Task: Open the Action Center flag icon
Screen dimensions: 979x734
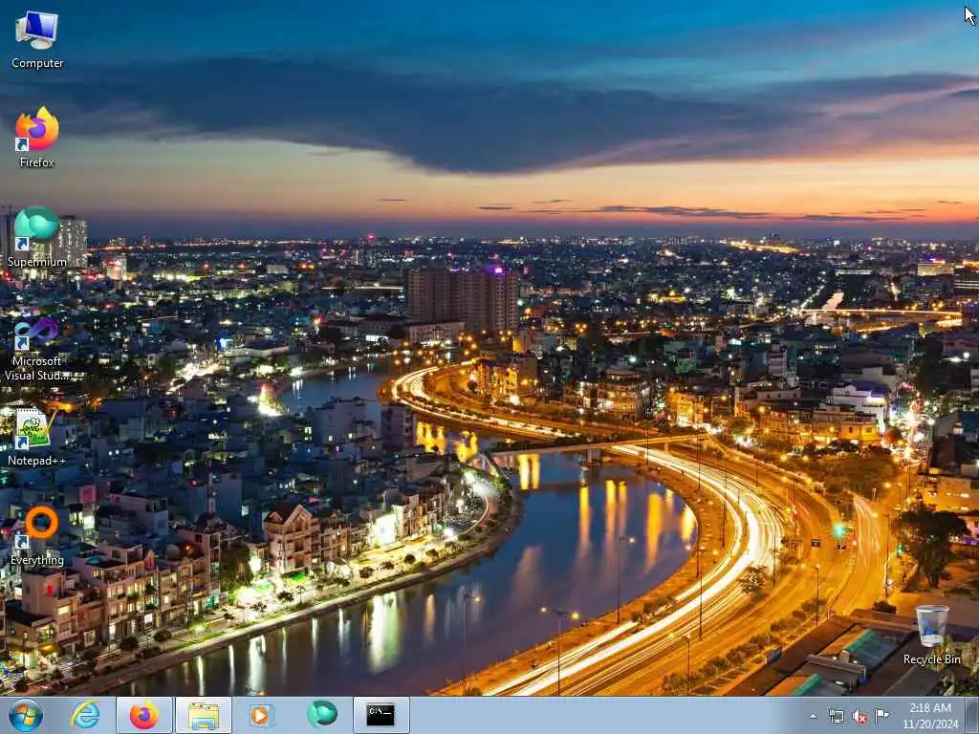Action: point(881,715)
